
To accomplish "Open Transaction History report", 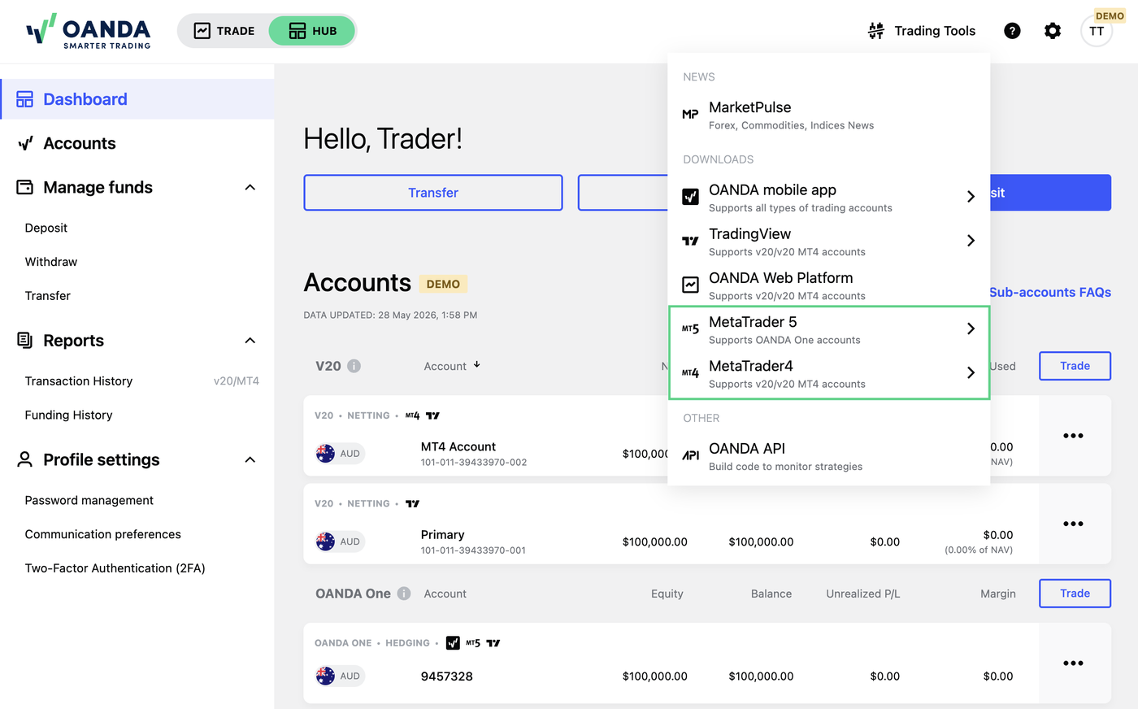I will point(79,381).
